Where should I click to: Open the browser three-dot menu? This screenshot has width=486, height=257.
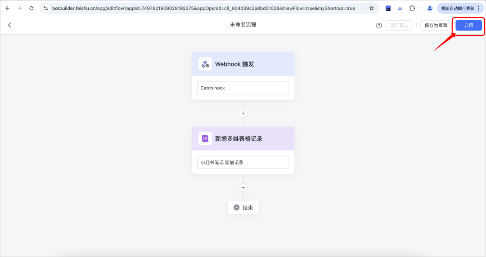pos(479,9)
